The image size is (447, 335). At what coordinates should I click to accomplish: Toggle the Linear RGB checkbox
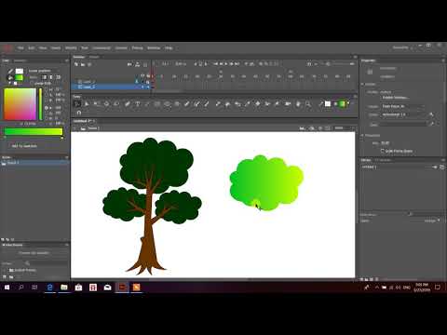[x=32, y=84]
